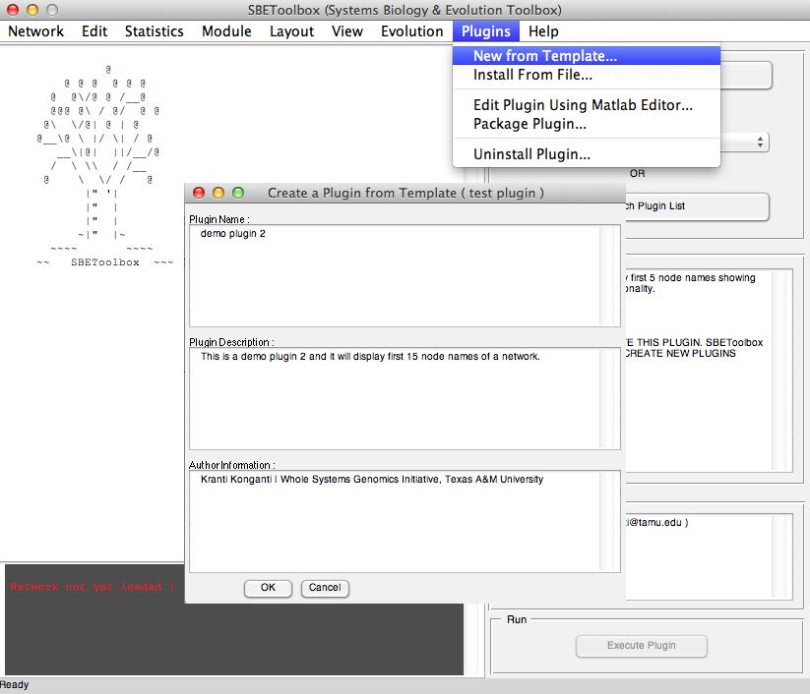Screen dimensions: 810x694
Task: Open the View menu
Action: (x=347, y=31)
